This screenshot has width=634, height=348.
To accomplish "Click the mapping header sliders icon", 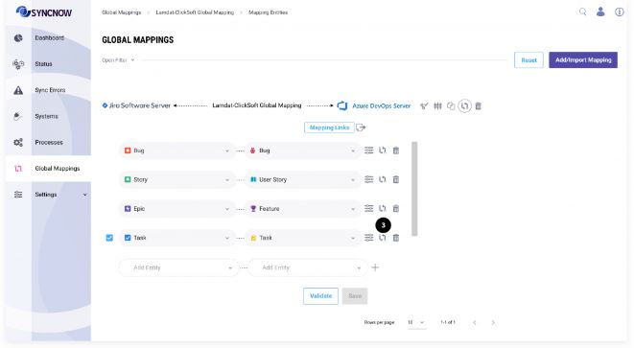I will click(437, 105).
